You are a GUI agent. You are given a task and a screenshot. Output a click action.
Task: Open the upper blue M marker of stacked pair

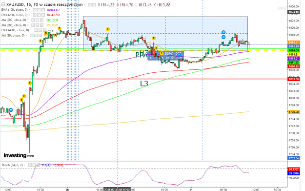click(224, 32)
